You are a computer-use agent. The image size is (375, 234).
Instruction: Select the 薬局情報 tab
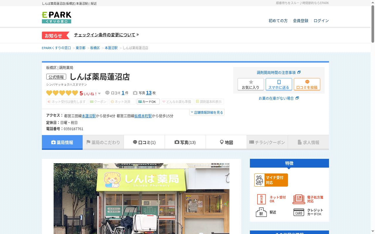[x=62, y=142]
